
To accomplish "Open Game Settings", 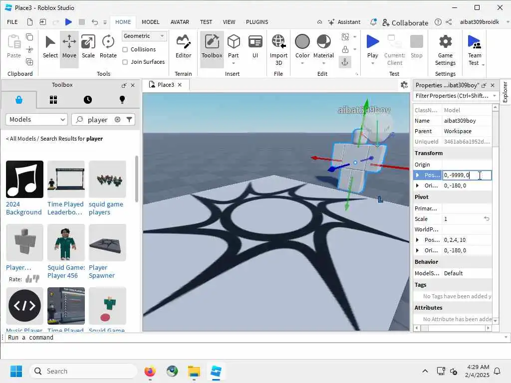I will click(x=445, y=49).
